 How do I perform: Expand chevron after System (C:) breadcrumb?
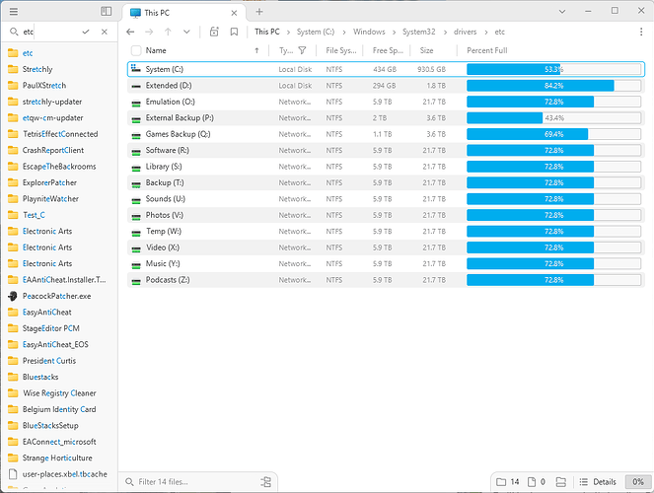pyautogui.click(x=344, y=33)
